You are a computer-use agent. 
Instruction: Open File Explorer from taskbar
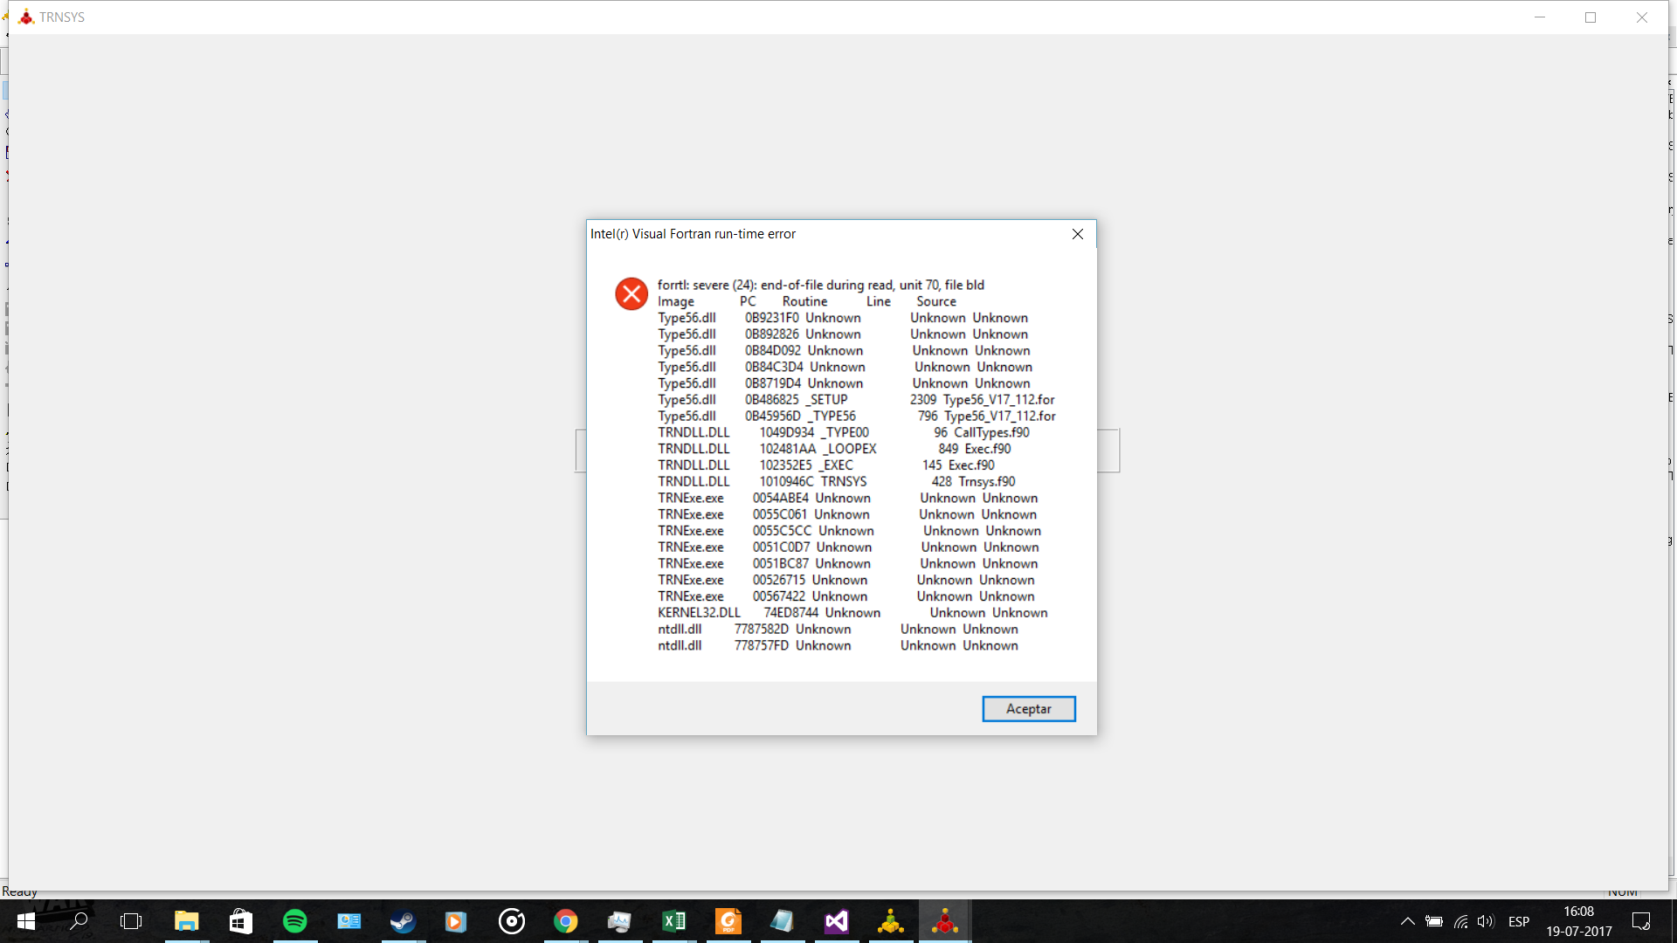click(x=186, y=921)
